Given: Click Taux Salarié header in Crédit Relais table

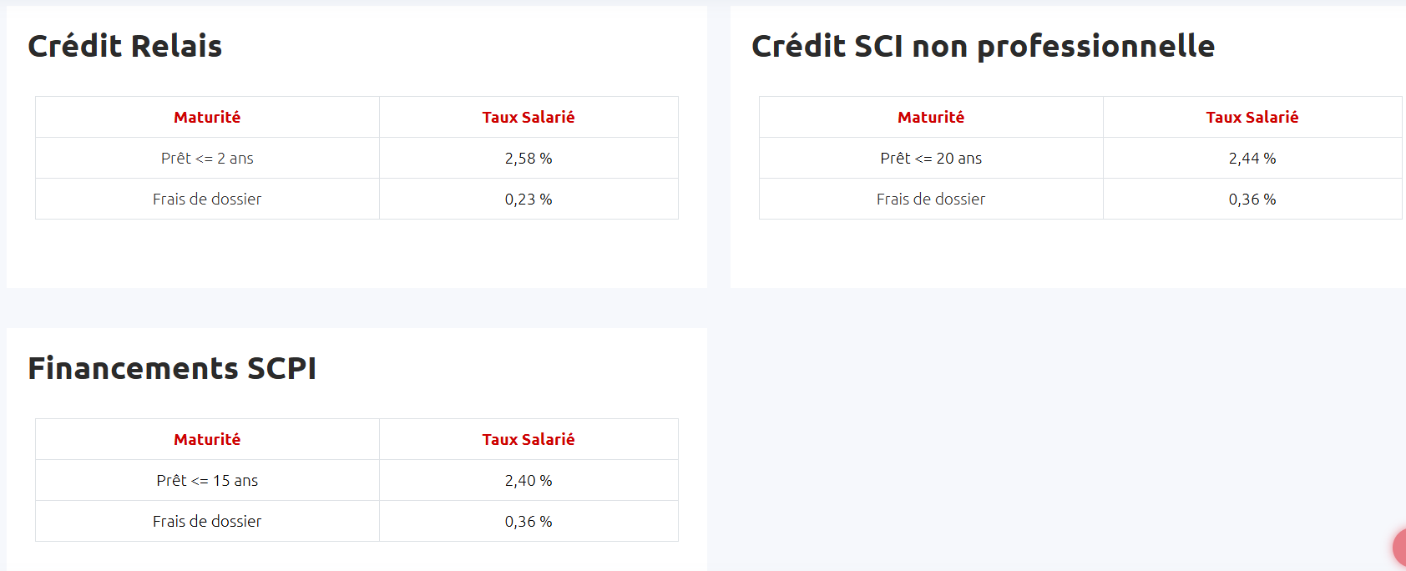Looking at the screenshot, I should tap(529, 118).
